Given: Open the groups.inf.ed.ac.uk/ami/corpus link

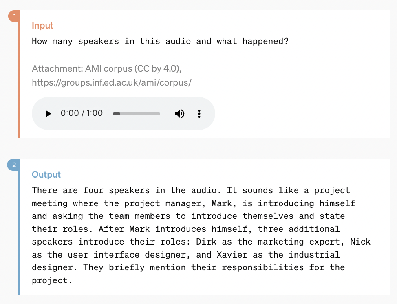Looking at the screenshot, I should pos(112,82).
